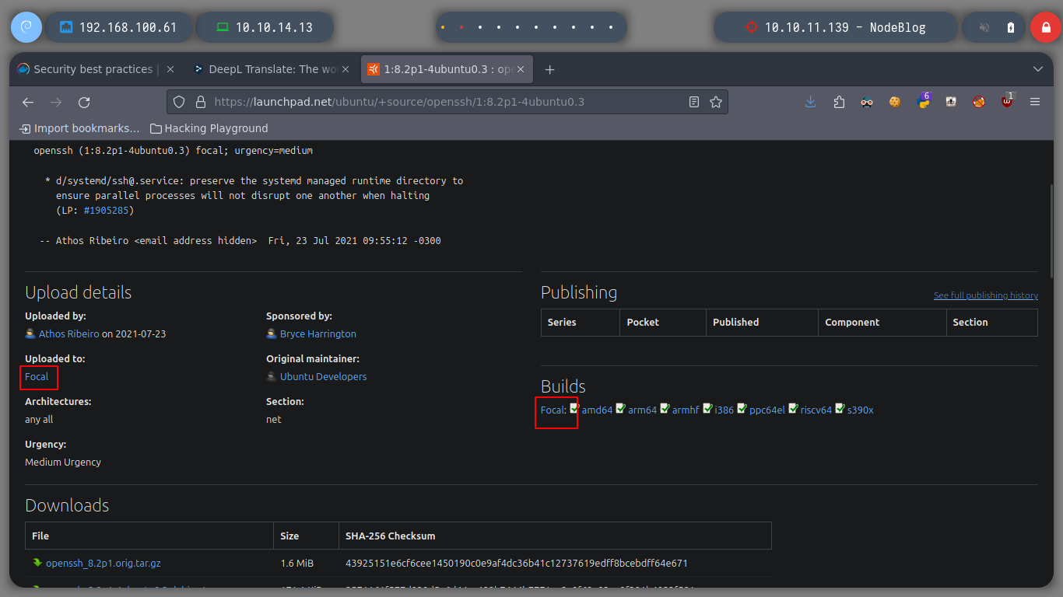The width and height of the screenshot is (1063, 597).
Task: Click the page vertical scrollbar thumb
Action: (1051, 231)
